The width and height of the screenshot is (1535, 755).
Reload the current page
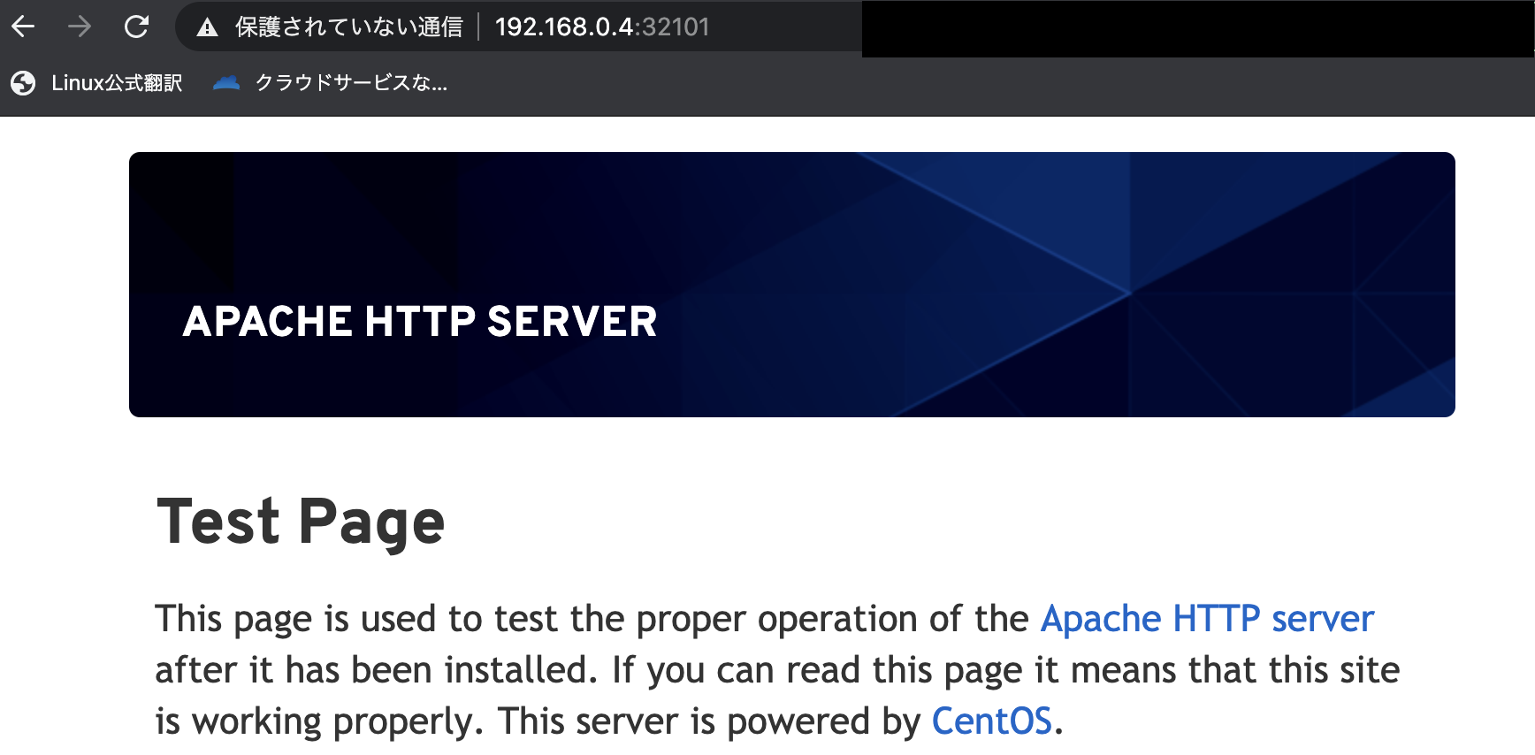[x=136, y=27]
